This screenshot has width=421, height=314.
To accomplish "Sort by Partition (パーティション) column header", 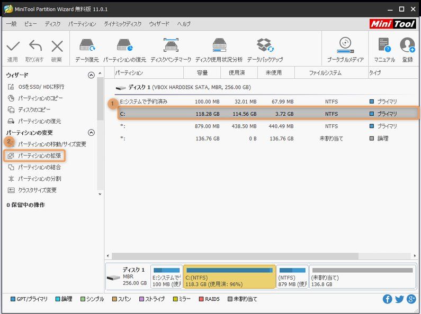I will pyautogui.click(x=149, y=72).
